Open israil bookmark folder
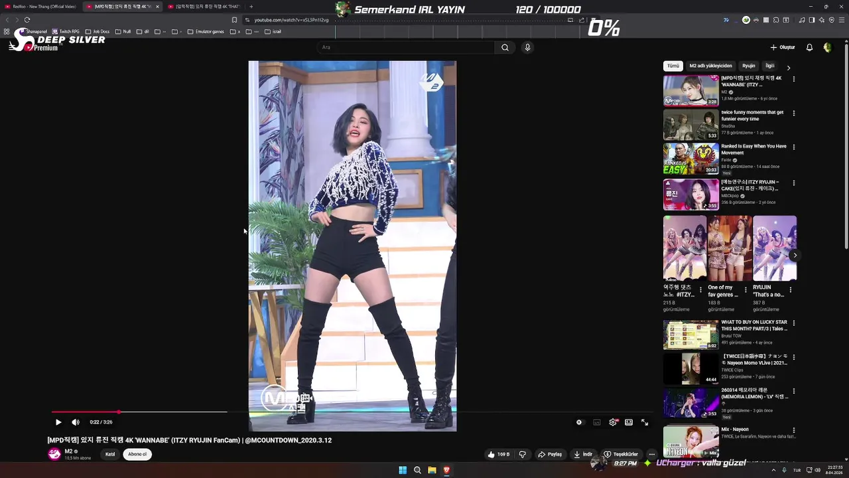Screen dimensions: 849x478 (273, 31)
